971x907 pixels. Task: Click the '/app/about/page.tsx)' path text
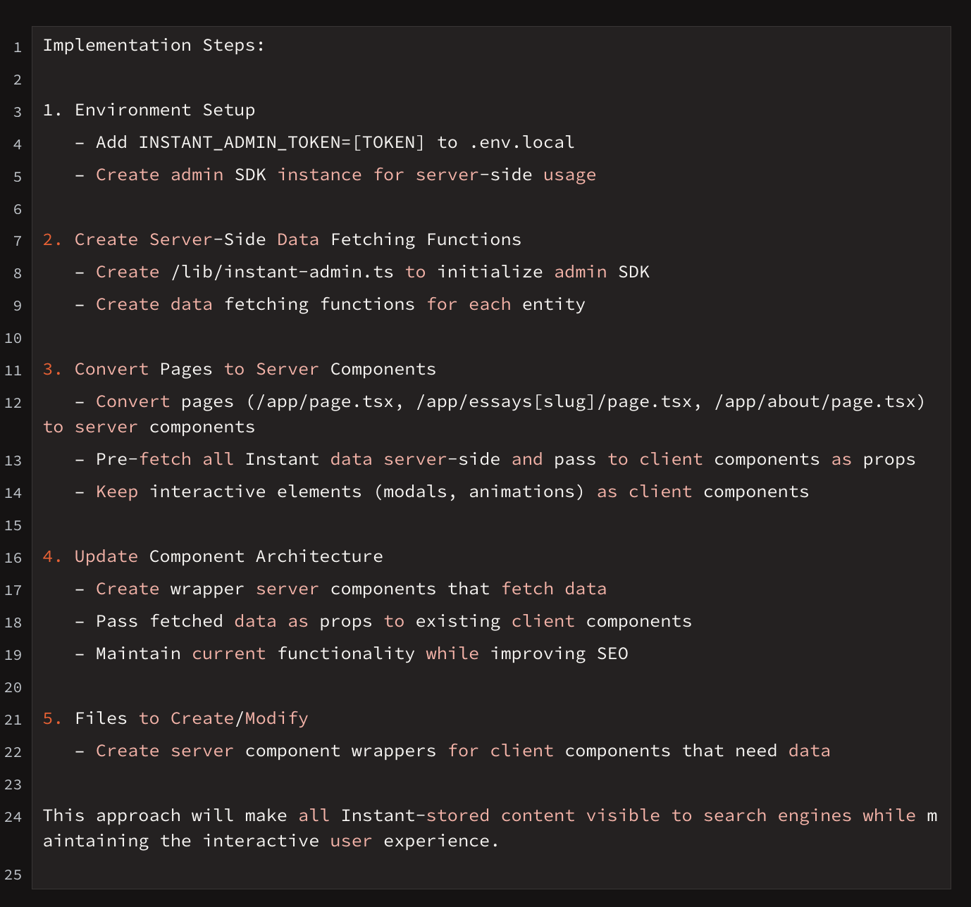[819, 402]
